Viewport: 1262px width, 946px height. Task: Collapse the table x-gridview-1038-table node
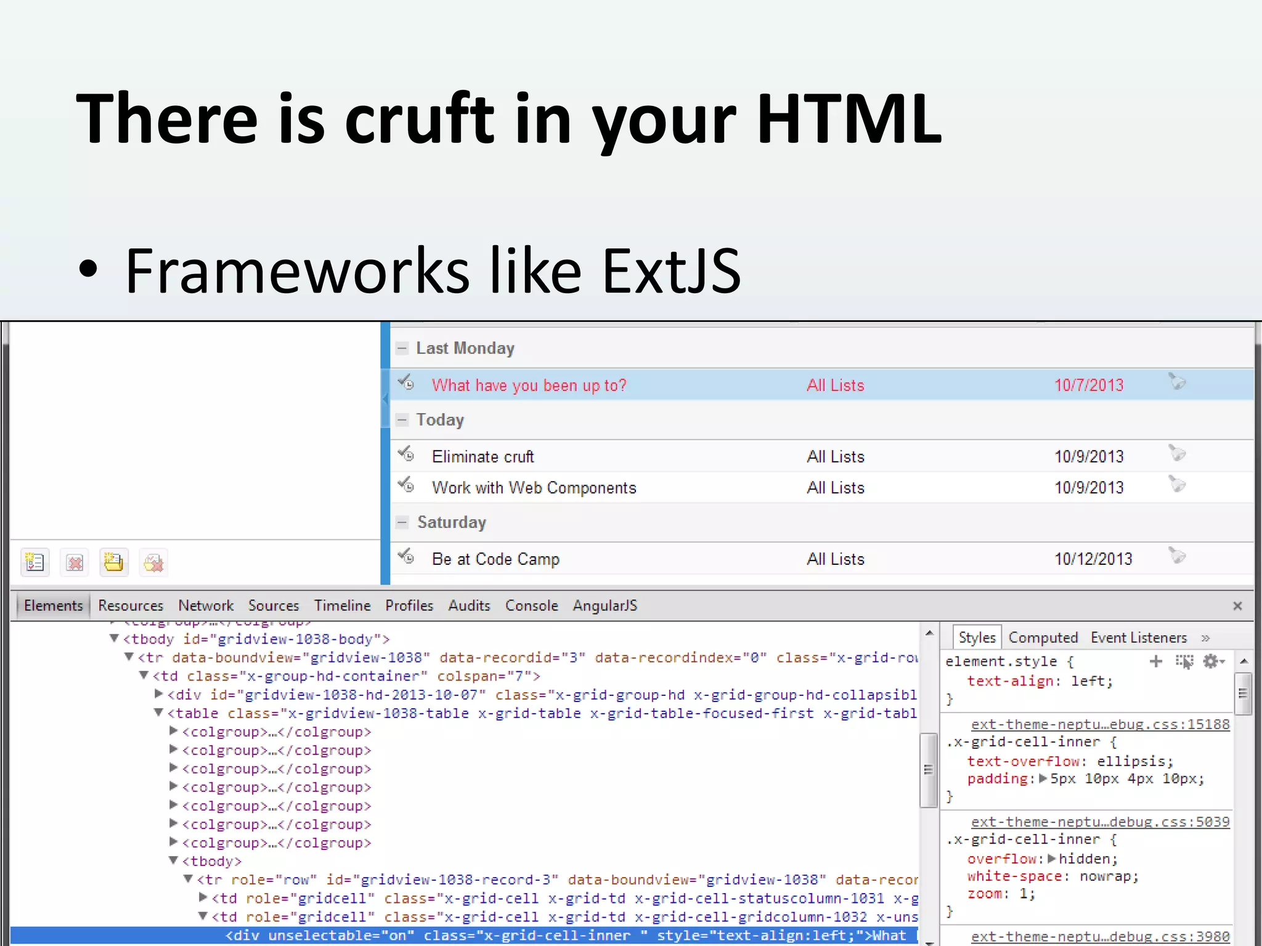click(158, 713)
